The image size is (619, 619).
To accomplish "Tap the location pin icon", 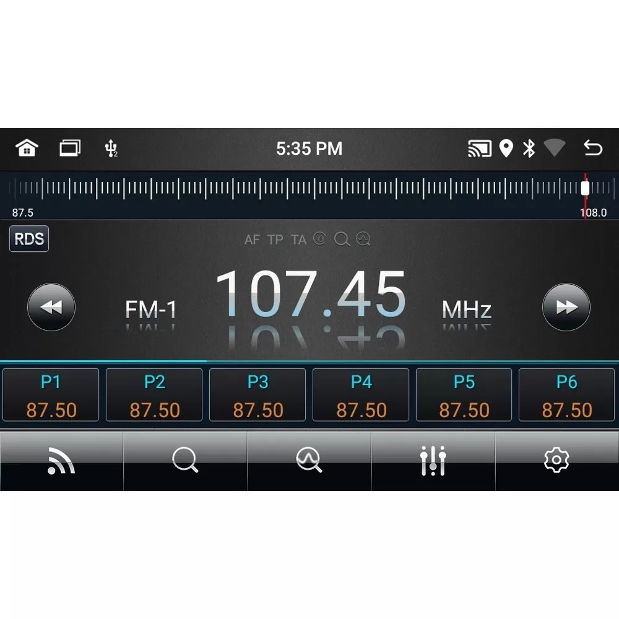I will [x=506, y=149].
